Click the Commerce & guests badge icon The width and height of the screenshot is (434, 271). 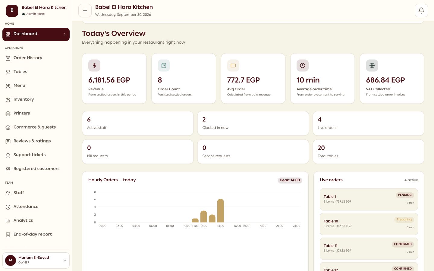(8, 128)
